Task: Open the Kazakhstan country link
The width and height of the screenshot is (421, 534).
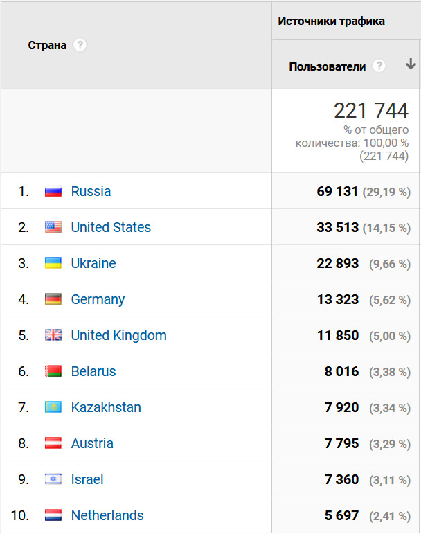Action: coord(106,407)
